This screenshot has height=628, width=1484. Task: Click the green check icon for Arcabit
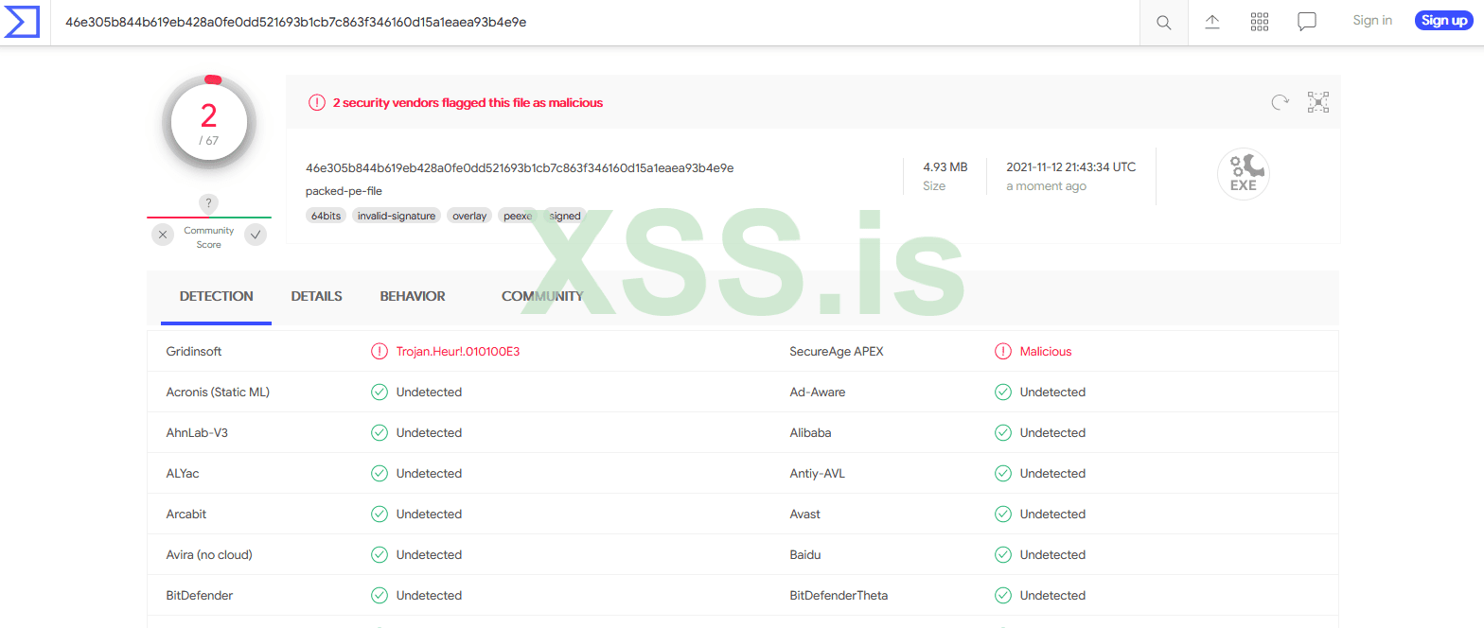click(x=380, y=514)
